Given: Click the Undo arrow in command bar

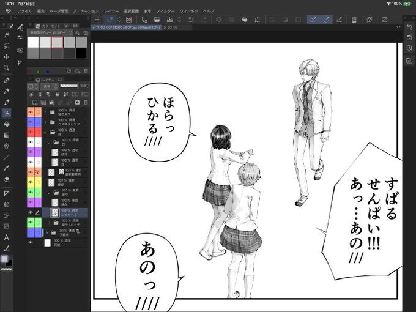Looking at the screenshot, I should tap(191, 20).
